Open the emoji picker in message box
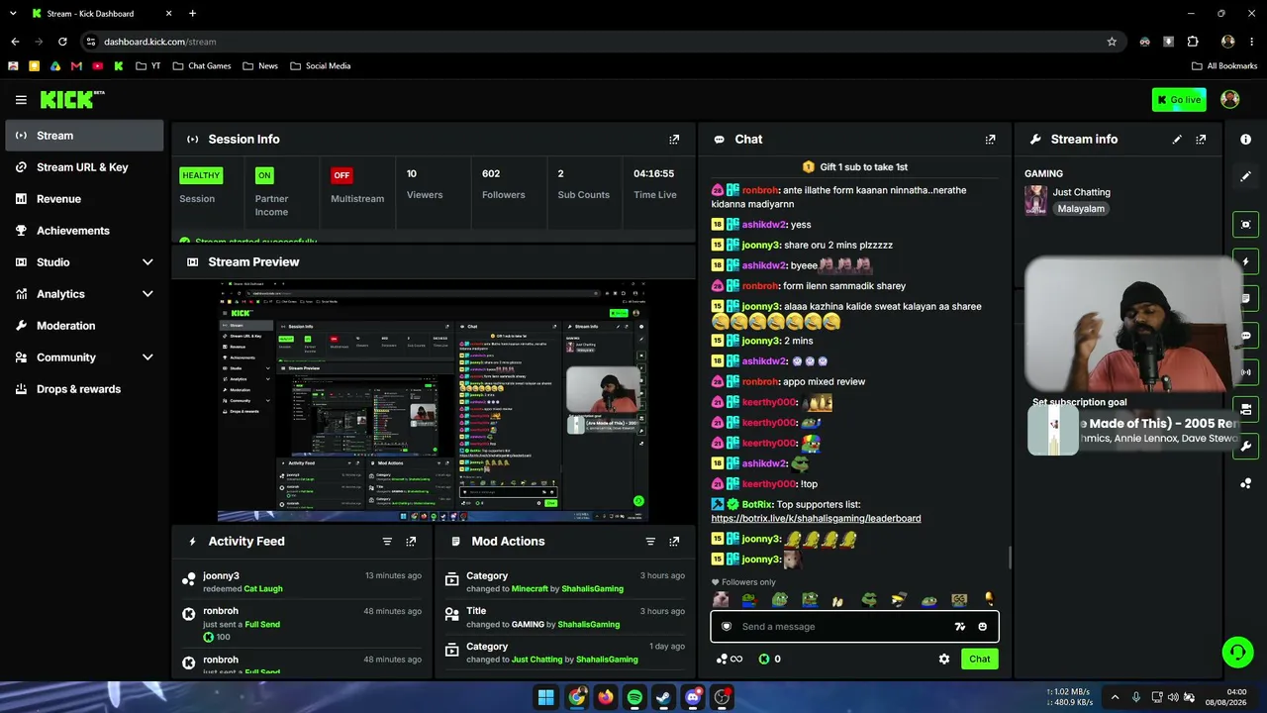Viewport: 1267px width, 713px height. pos(982,627)
